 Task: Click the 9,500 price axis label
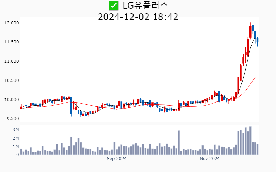(13, 119)
